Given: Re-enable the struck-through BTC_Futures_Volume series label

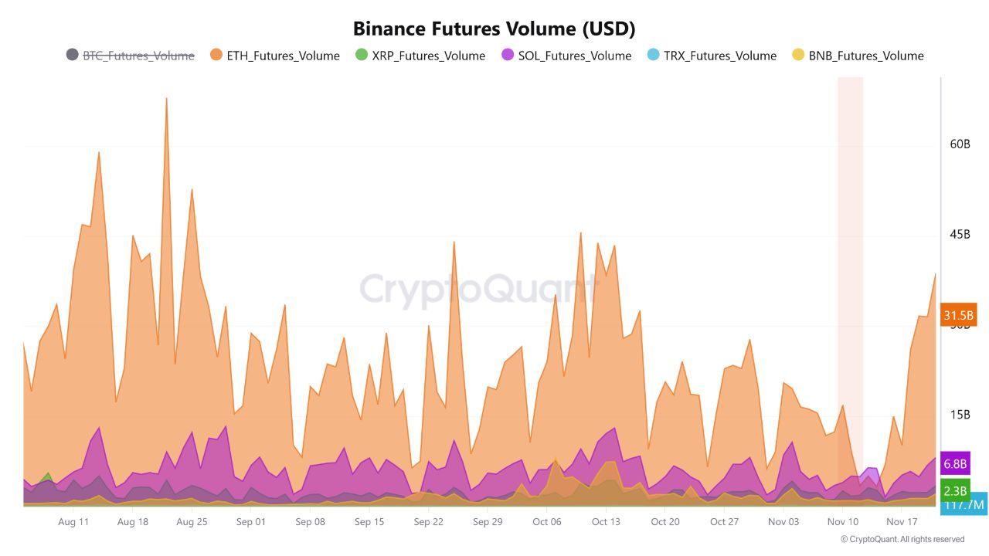Looking at the screenshot, I should click(x=138, y=56).
